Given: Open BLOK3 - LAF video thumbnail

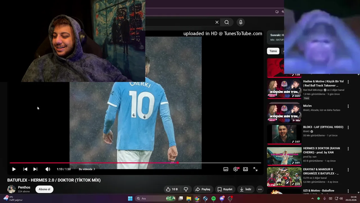Looking at the screenshot, I should pos(284,134).
